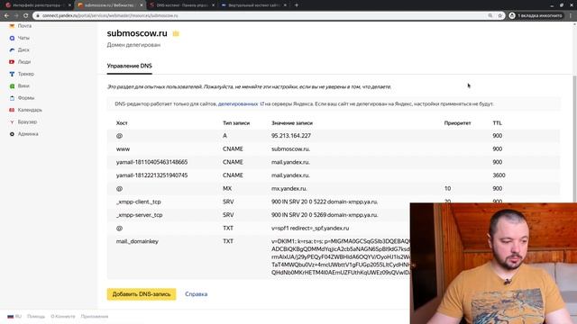Click the Приоритет column header
The image size is (577, 324).
[457, 123]
